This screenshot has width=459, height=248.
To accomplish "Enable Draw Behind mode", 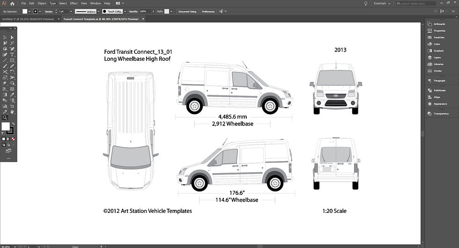I will (x=8, y=145).
